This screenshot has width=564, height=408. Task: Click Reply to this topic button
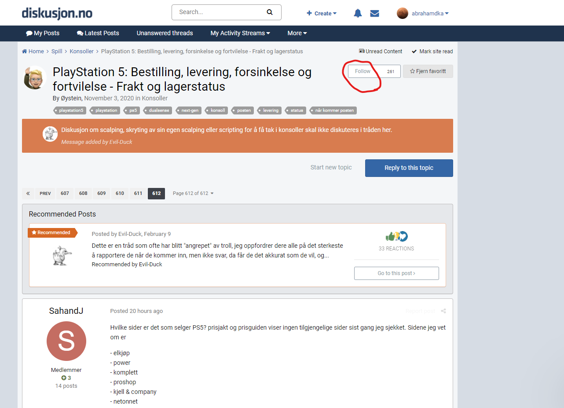click(409, 168)
